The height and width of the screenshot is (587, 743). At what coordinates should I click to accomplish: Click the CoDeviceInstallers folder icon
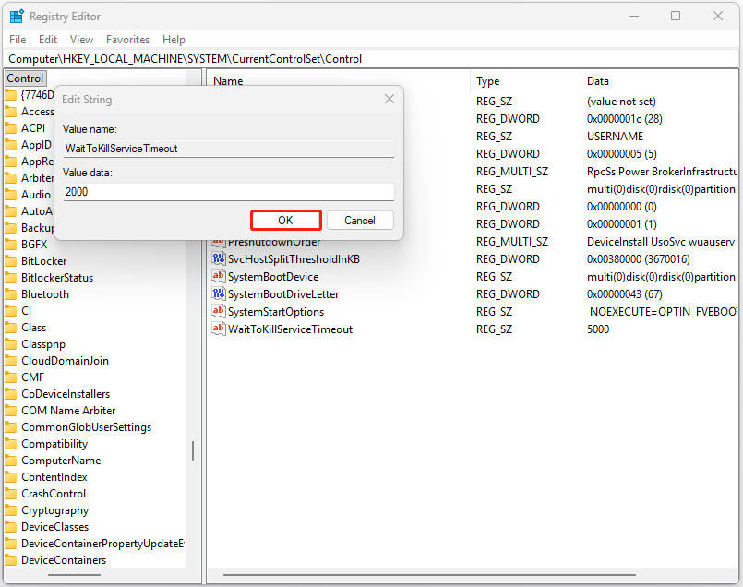10,394
